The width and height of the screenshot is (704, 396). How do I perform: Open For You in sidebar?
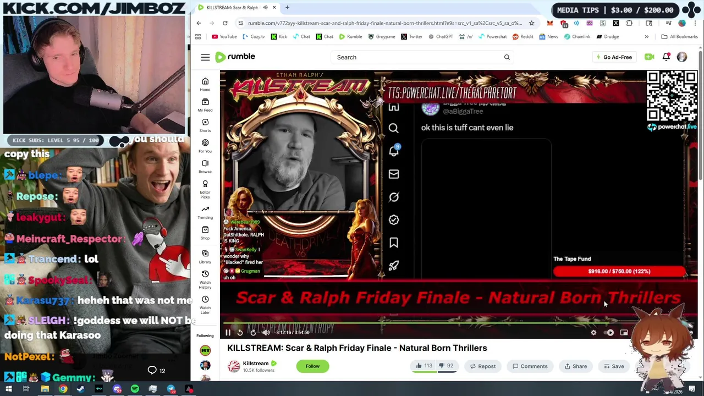205,145
